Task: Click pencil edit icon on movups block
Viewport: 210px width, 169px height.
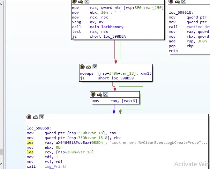Action: click(x=88, y=67)
